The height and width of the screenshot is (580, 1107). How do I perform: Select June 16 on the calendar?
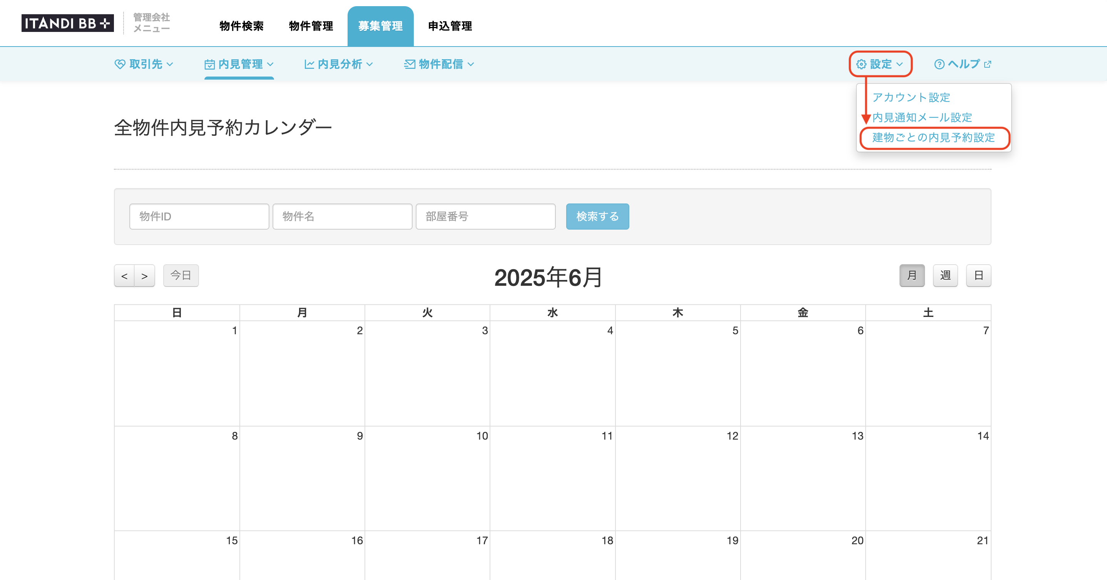(x=302, y=555)
